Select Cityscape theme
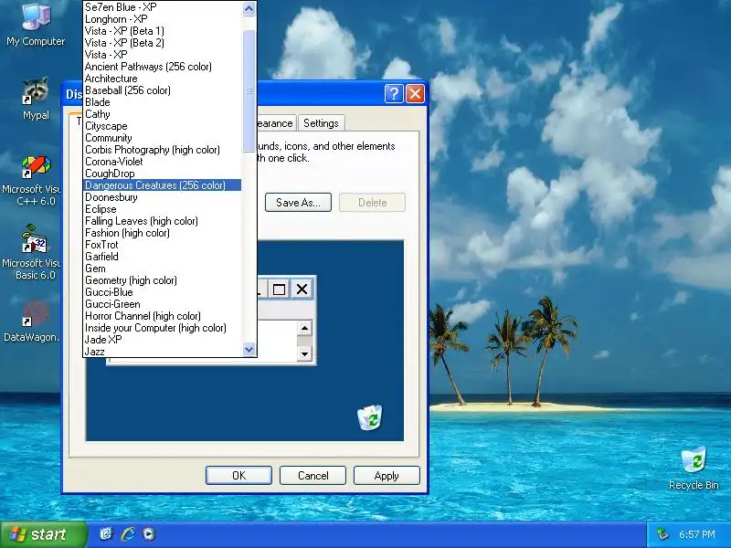The height and width of the screenshot is (548, 731). (163, 126)
